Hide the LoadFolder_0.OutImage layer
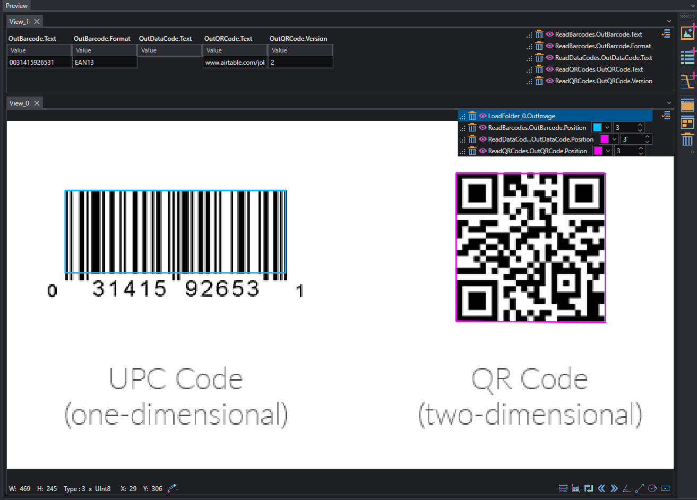This screenshot has width=697, height=500. coord(483,116)
